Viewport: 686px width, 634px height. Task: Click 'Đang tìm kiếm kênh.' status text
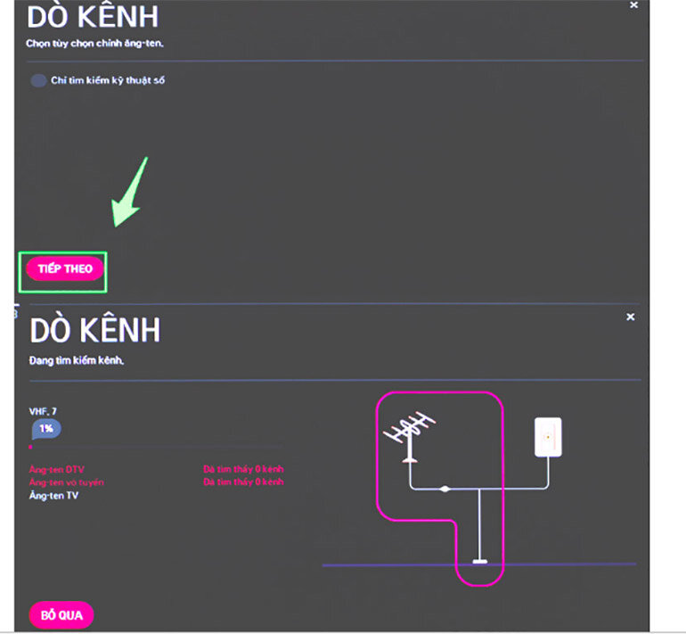coord(76,360)
